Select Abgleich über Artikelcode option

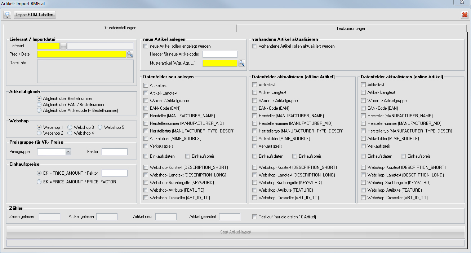coord(39,110)
